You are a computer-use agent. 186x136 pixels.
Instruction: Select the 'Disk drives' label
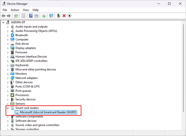pyautogui.click(x=22, y=44)
